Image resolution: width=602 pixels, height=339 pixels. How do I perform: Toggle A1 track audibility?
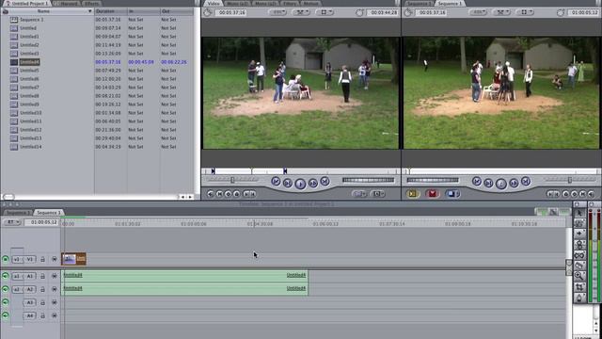pyautogui.click(x=6, y=276)
